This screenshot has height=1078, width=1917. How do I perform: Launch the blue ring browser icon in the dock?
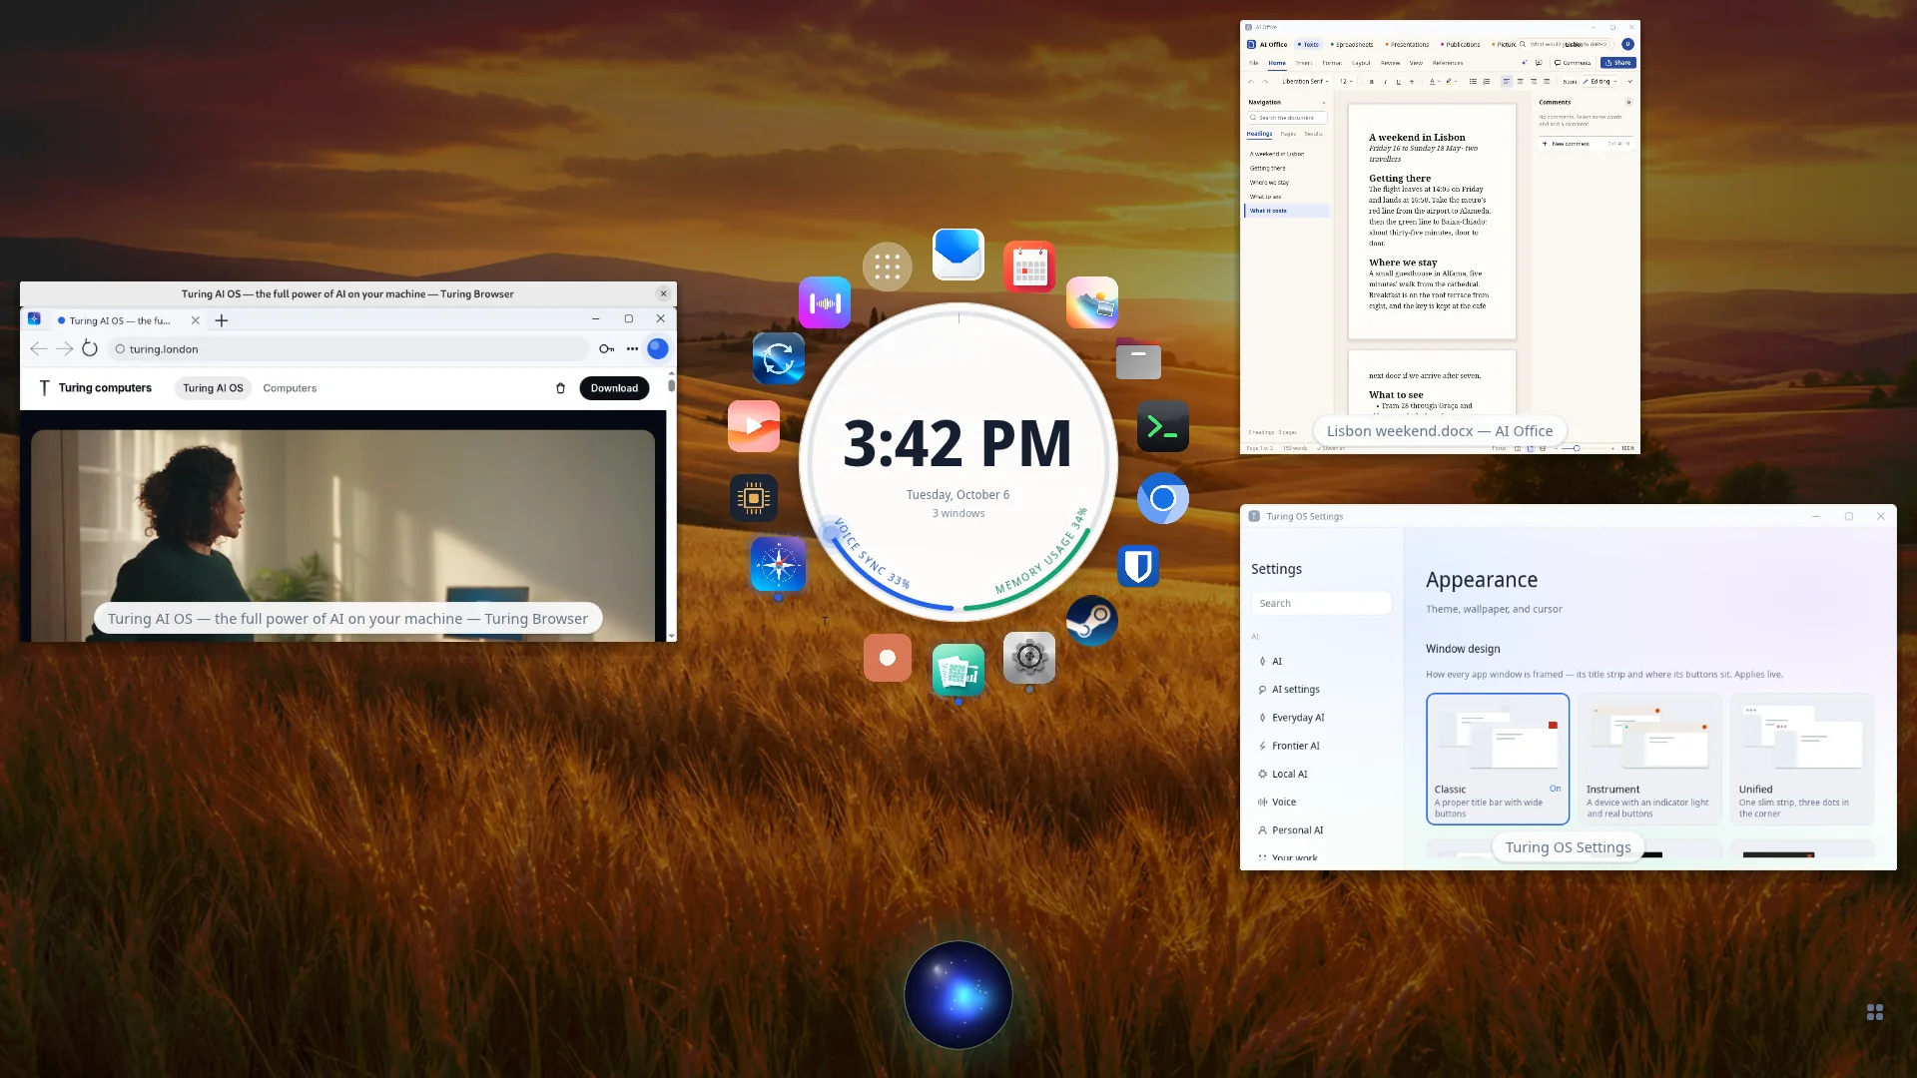point(1163,498)
